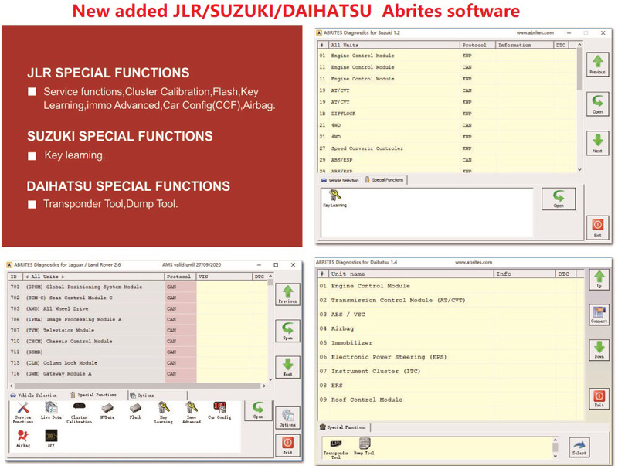Switch to Suzuki Special Functions tab
The image size is (618, 466).
(x=384, y=180)
